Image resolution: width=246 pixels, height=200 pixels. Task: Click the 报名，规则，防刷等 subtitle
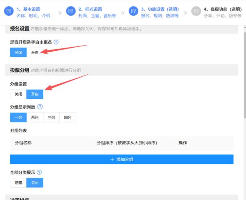coord(160,16)
